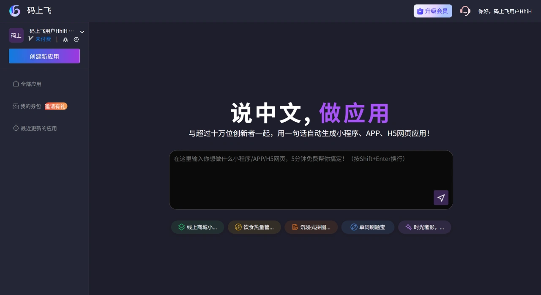Viewport: 541px width, 295px height.
Task: Open the hexagon settings icon
Action: pyautogui.click(x=77, y=39)
